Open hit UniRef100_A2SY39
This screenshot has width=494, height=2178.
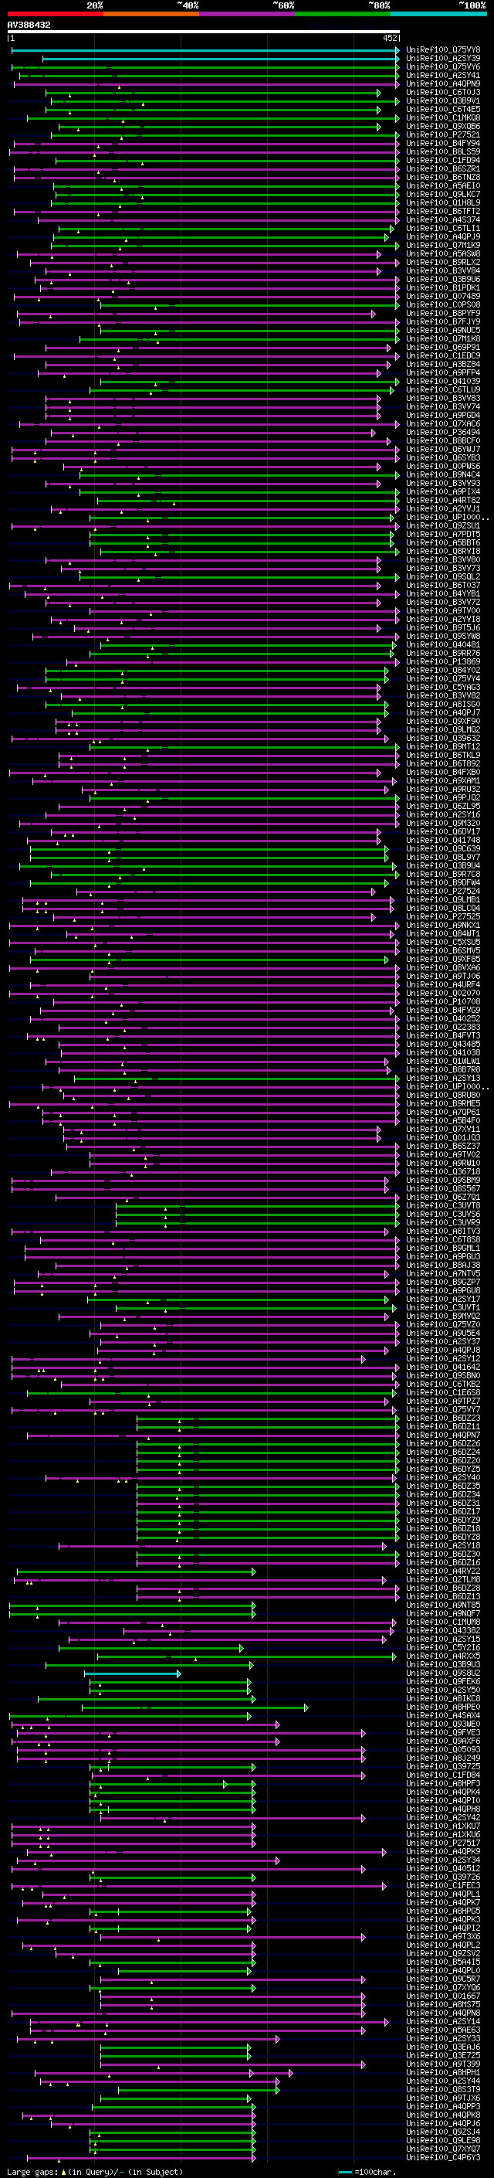443,59
